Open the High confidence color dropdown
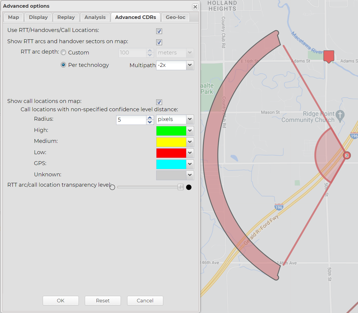The image size is (358, 313). [190, 130]
